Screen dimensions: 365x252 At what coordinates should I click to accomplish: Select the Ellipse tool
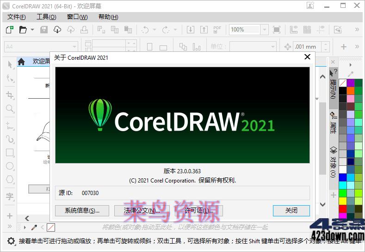[10, 166]
